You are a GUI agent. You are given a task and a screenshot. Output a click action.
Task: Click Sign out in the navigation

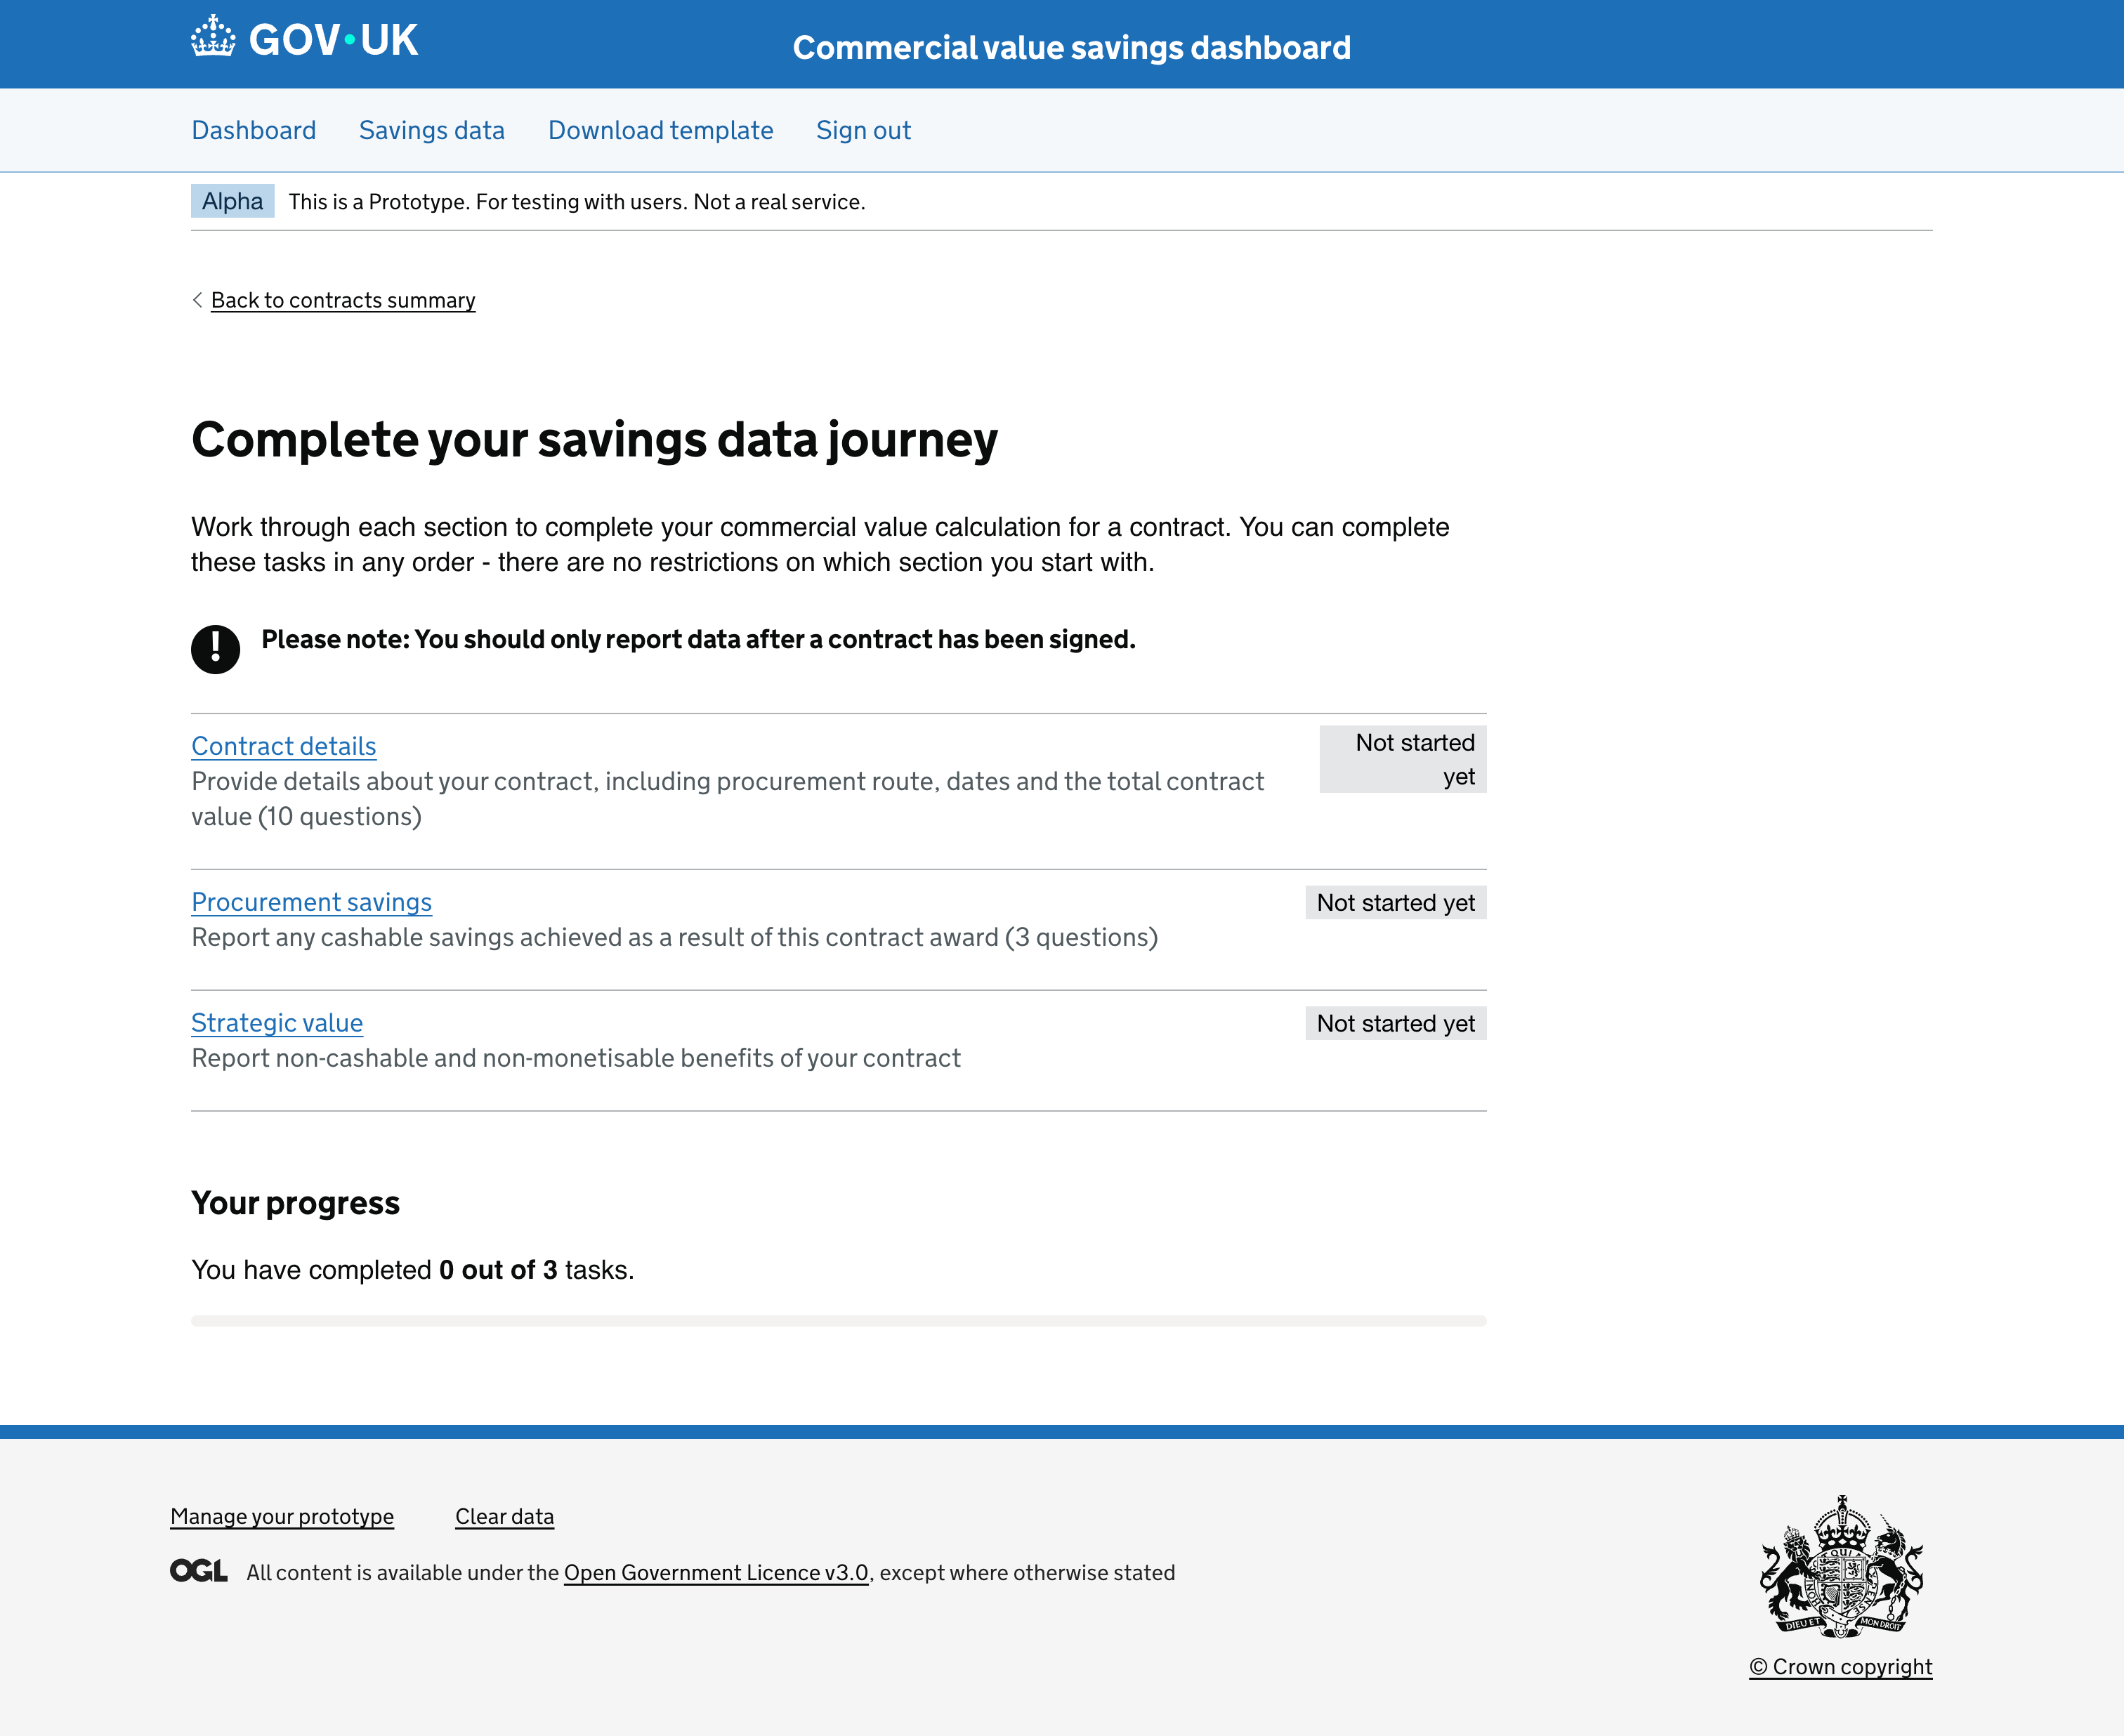(x=864, y=130)
